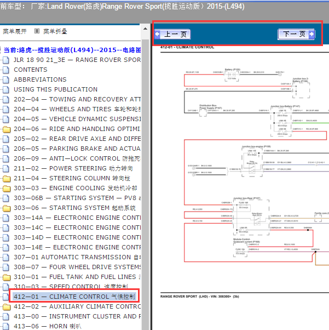Collapse all menus with 菜单折叠

point(55,32)
